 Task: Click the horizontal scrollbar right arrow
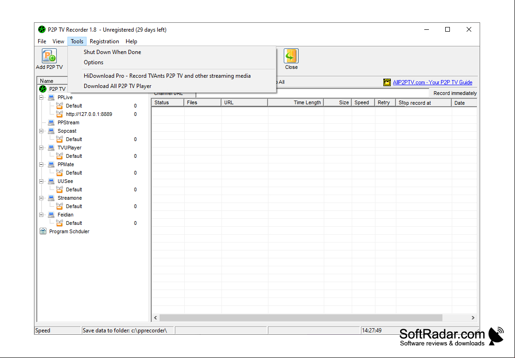pos(473,317)
